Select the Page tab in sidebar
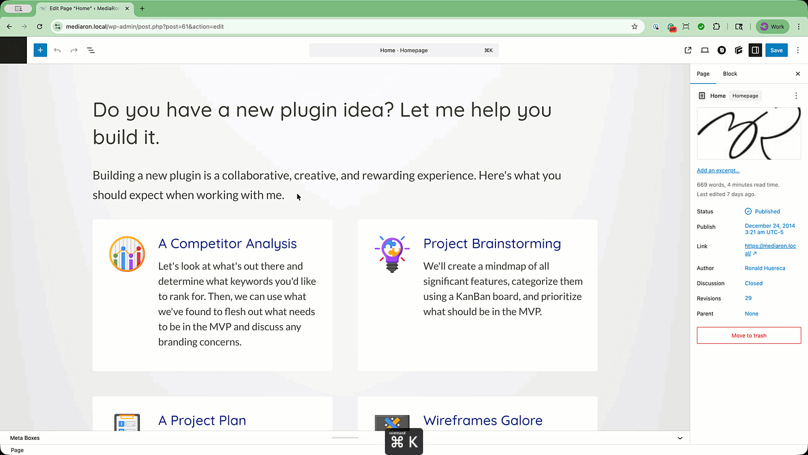 703,74
